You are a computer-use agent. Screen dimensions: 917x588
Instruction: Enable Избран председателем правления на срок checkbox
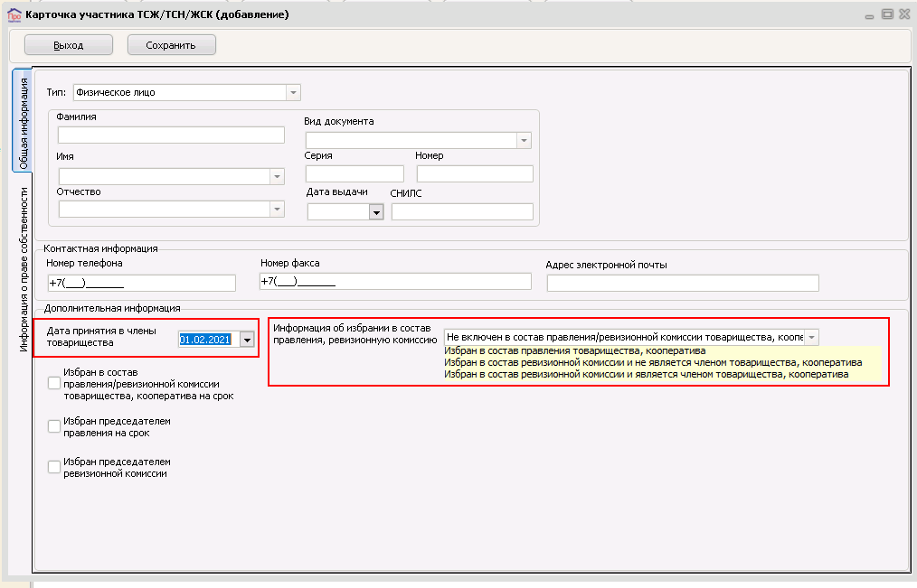pyautogui.click(x=53, y=426)
